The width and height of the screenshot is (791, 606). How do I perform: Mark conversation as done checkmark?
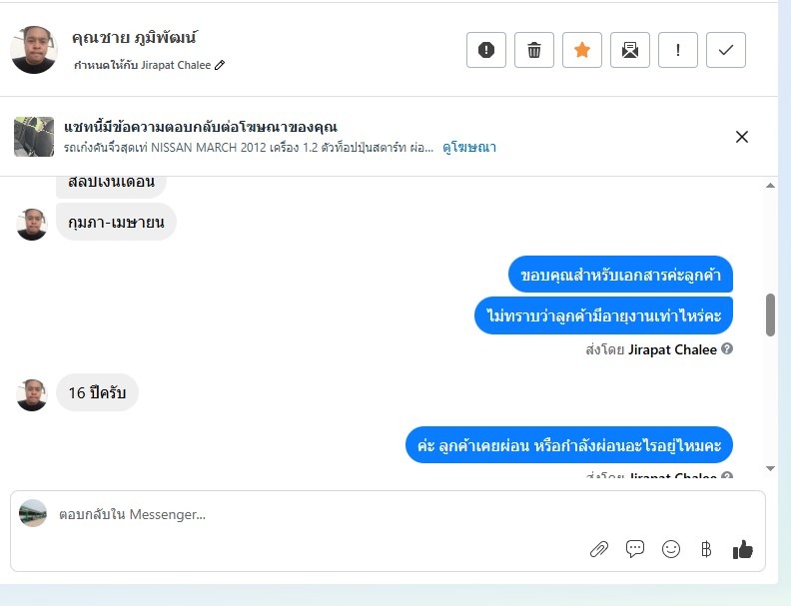[725, 50]
